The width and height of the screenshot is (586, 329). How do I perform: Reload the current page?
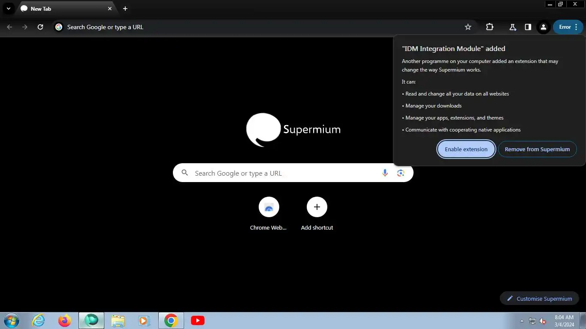pyautogui.click(x=40, y=27)
